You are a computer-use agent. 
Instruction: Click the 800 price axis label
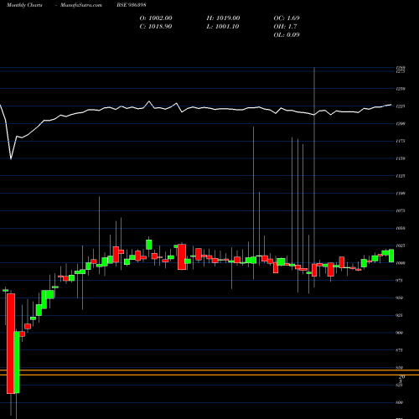pyautogui.click(x=400, y=402)
